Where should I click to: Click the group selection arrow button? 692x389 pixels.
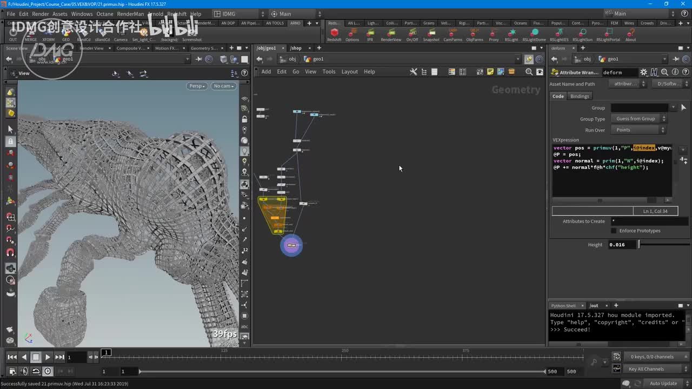683,108
